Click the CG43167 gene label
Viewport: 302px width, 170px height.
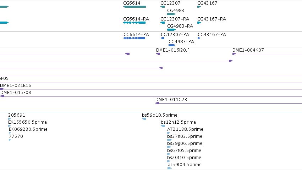pyautogui.click(x=208, y=3)
